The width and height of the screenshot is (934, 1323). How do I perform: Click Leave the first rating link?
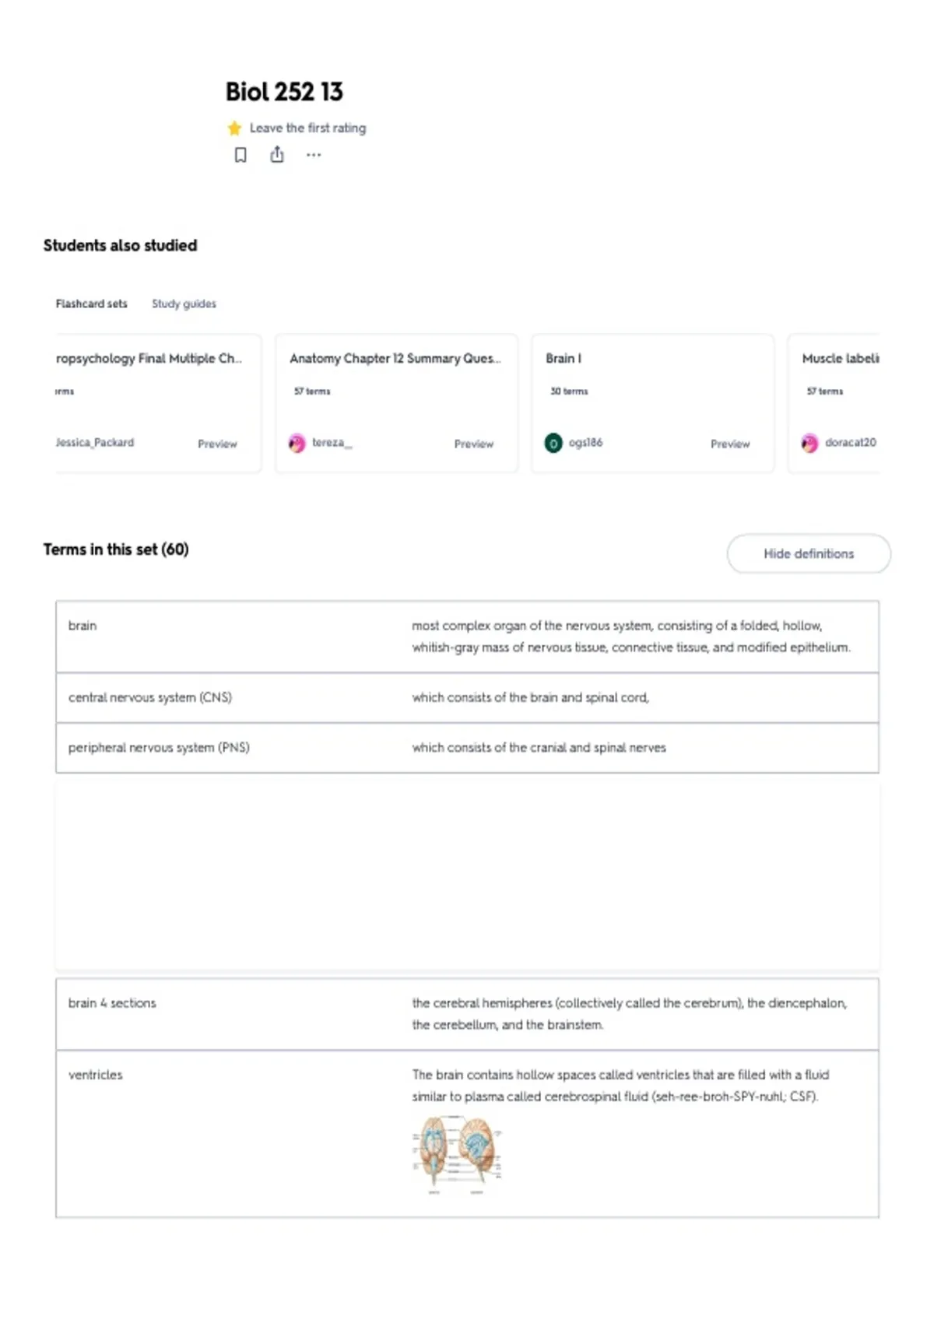307,128
